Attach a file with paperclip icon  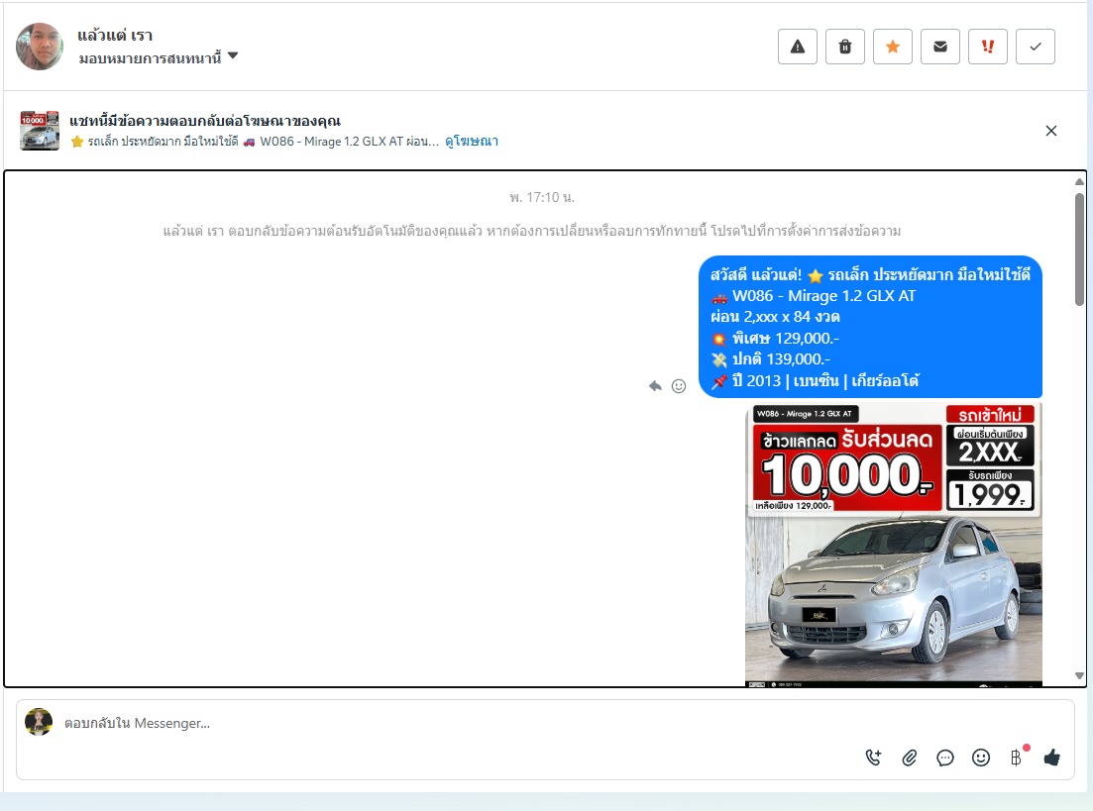click(909, 758)
